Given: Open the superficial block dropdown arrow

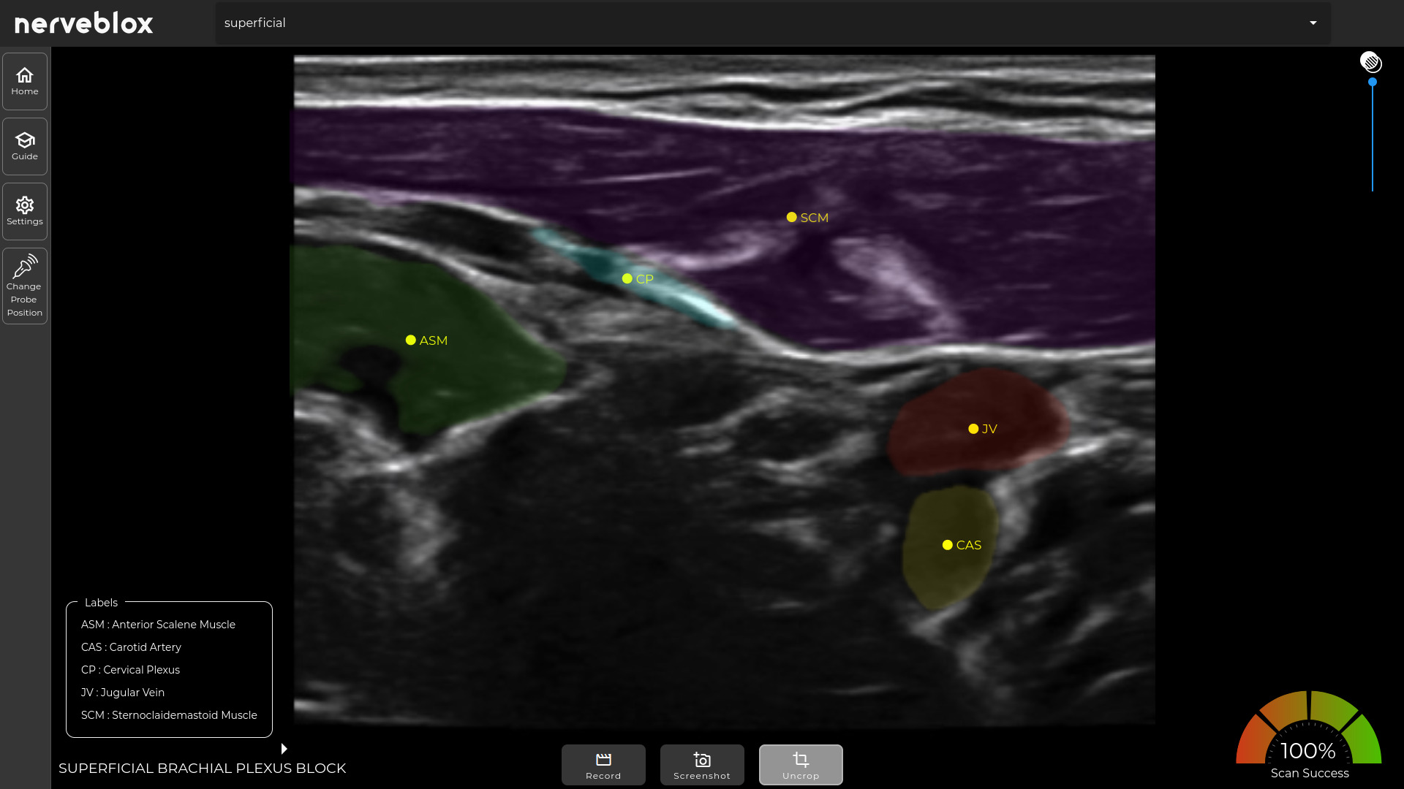Looking at the screenshot, I should pos(1313,23).
